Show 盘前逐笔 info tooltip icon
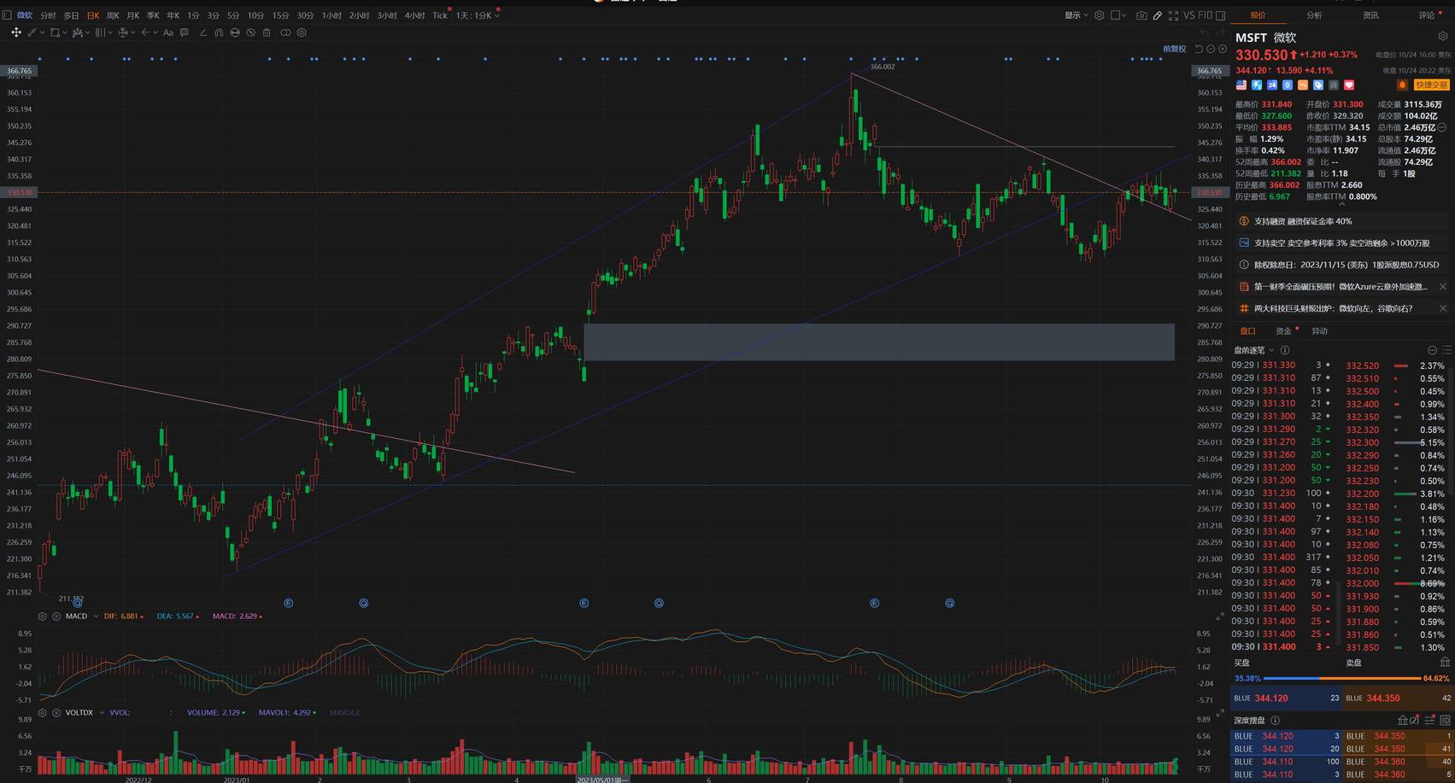This screenshot has height=783, width=1455. (1285, 350)
